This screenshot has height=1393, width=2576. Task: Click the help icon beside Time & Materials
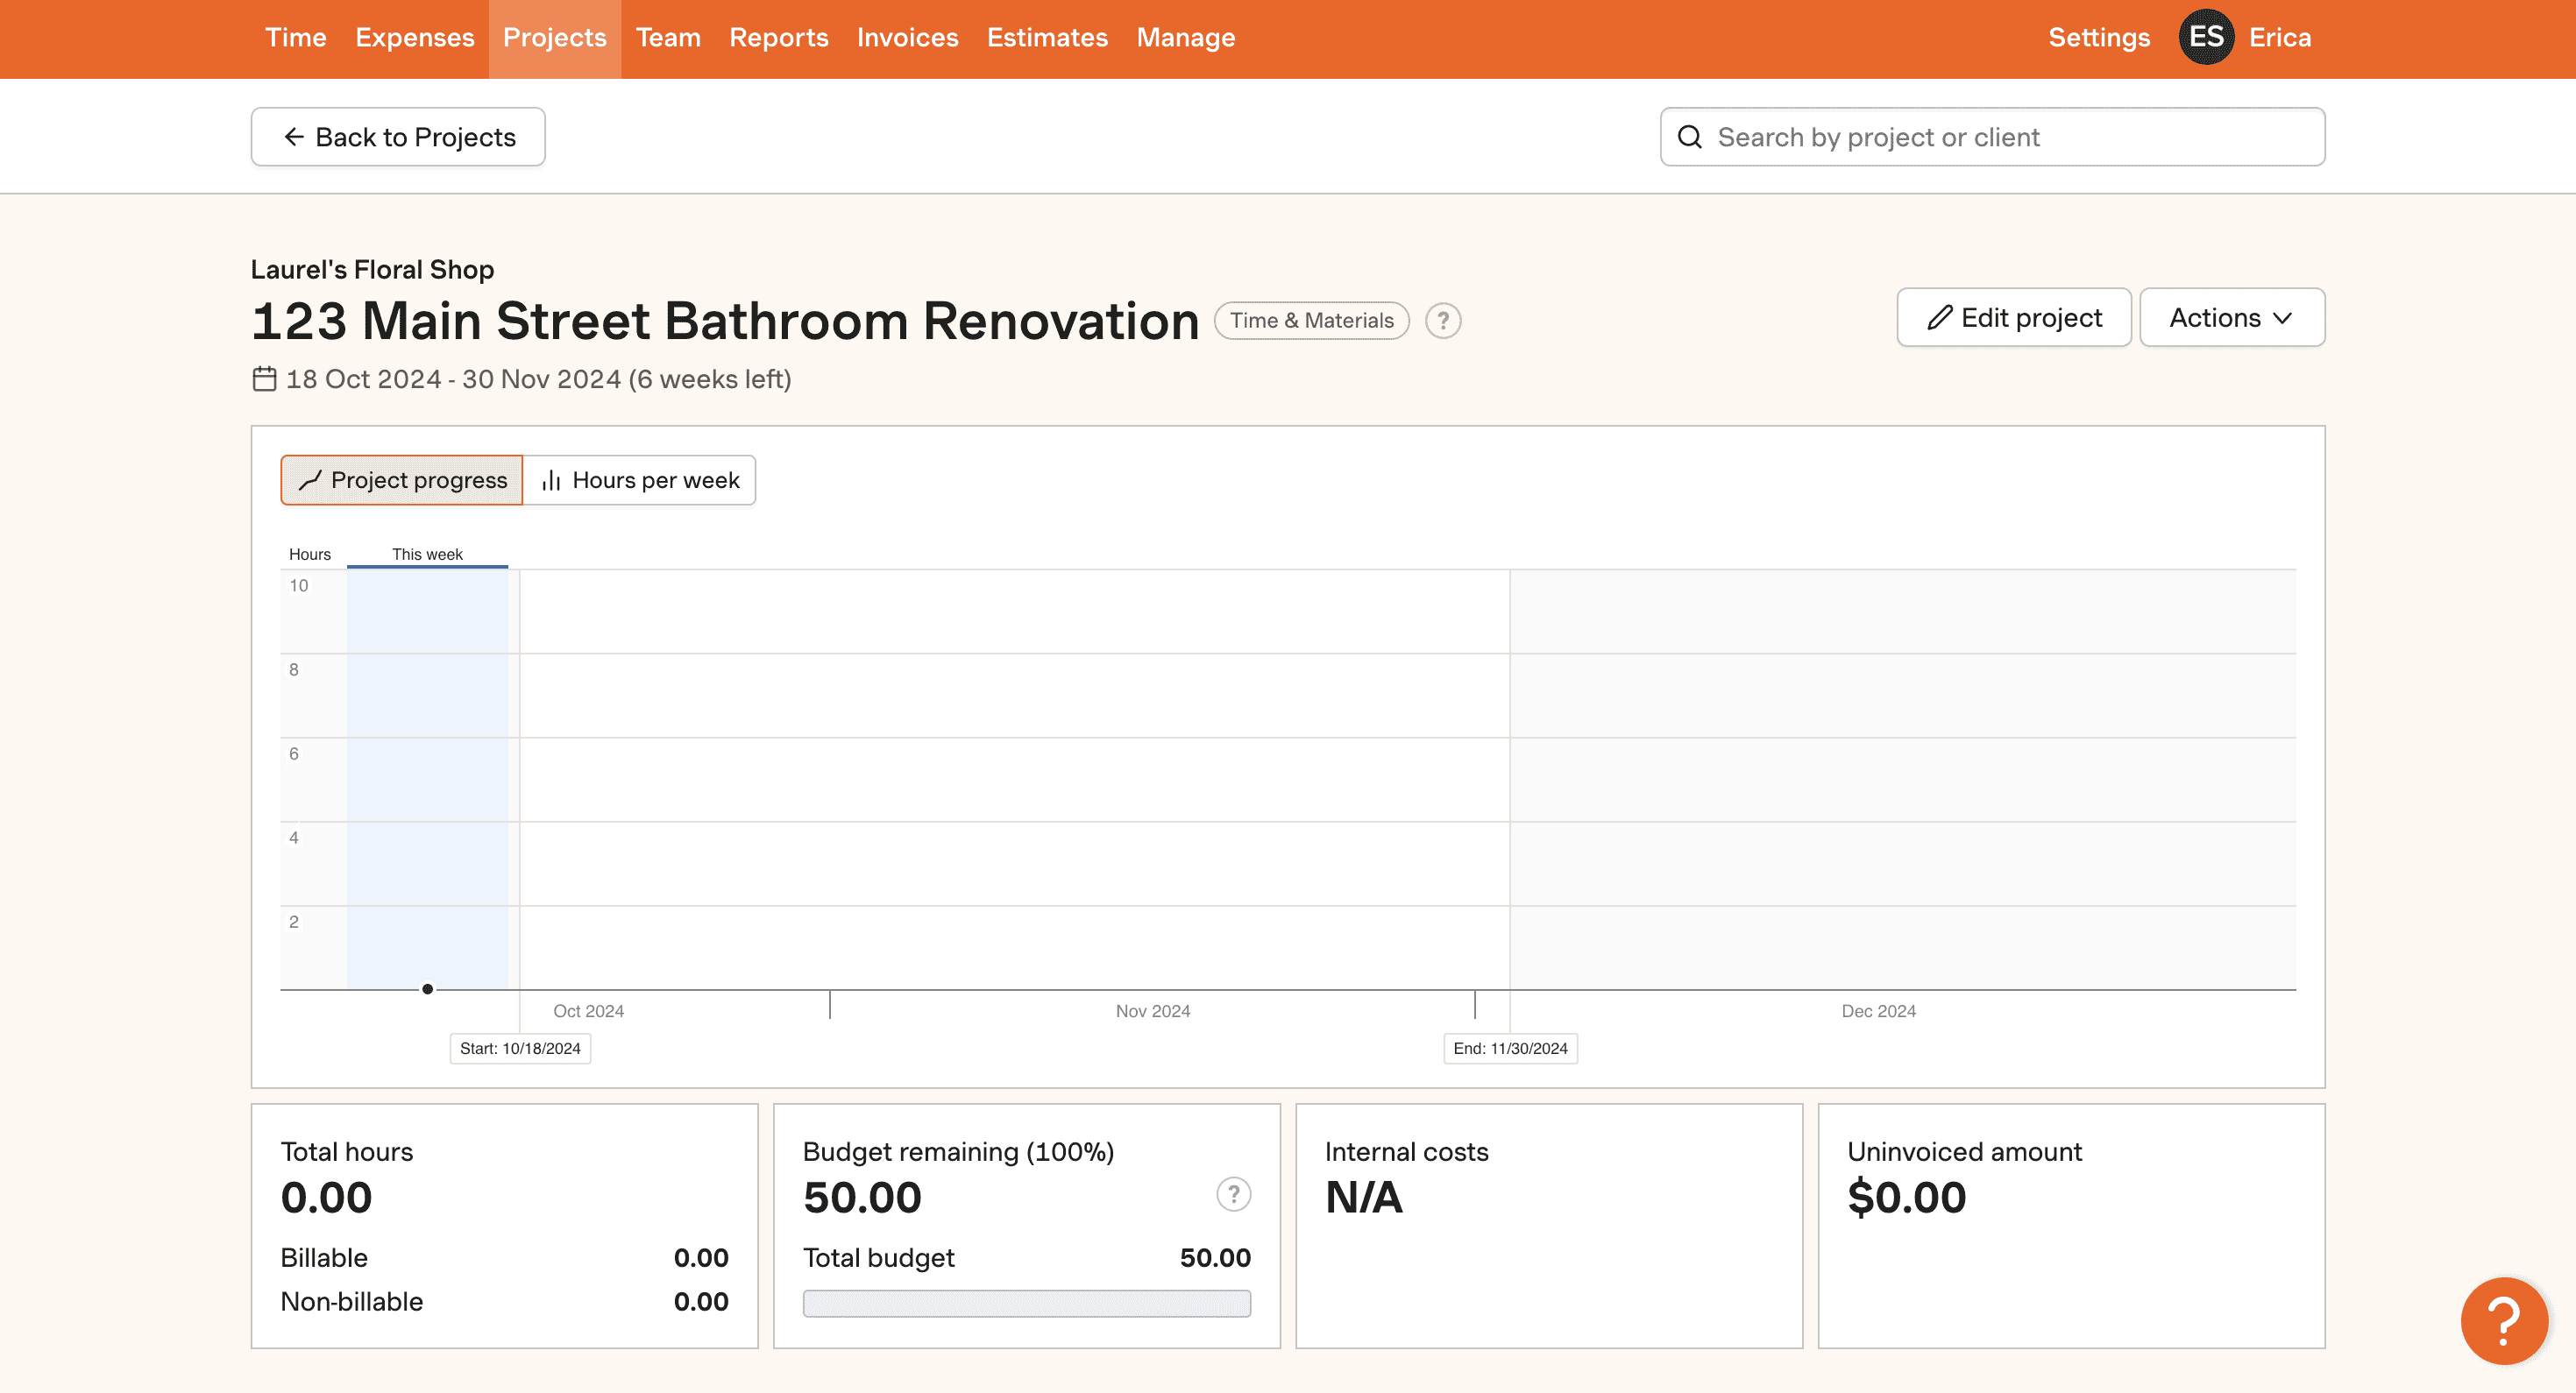coord(1443,321)
